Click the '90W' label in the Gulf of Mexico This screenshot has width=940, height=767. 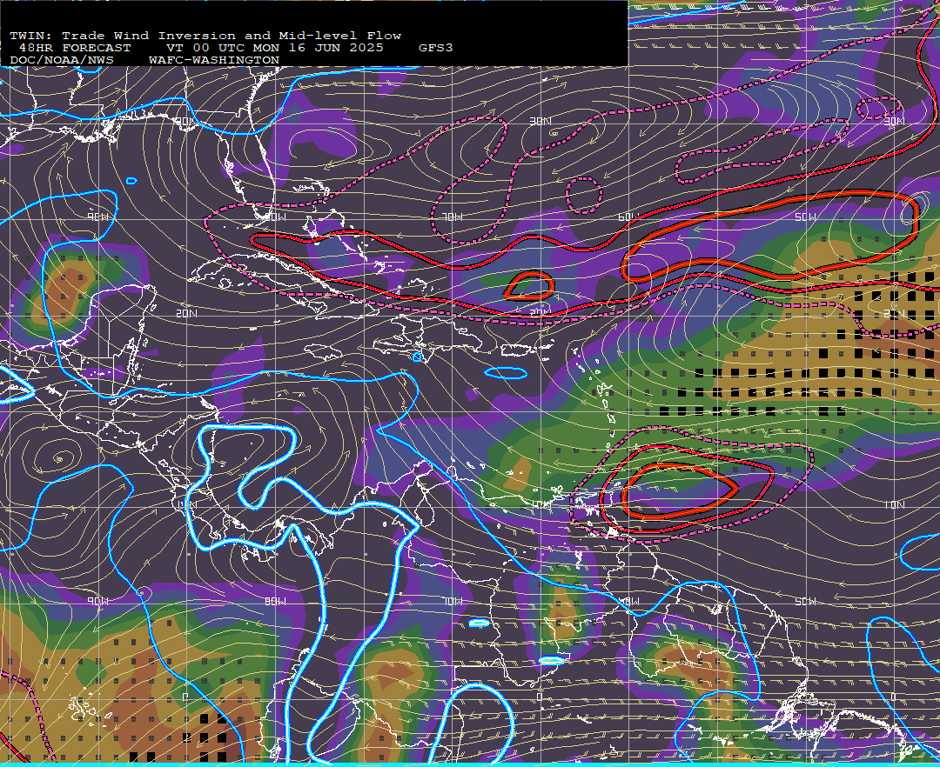pyautogui.click(x=99, y=217)
